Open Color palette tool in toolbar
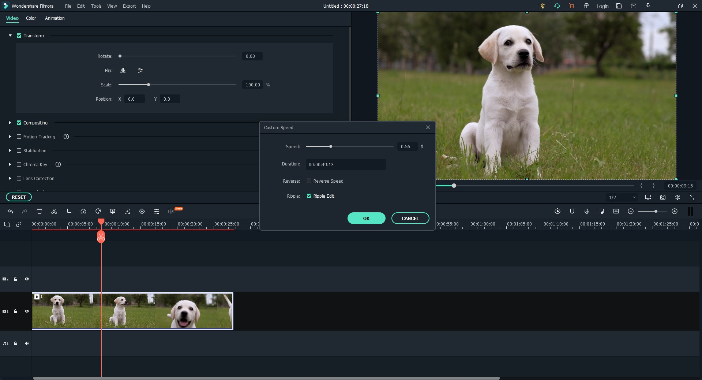The width and height of the screenshot is (702, 380). click(98, 211)
